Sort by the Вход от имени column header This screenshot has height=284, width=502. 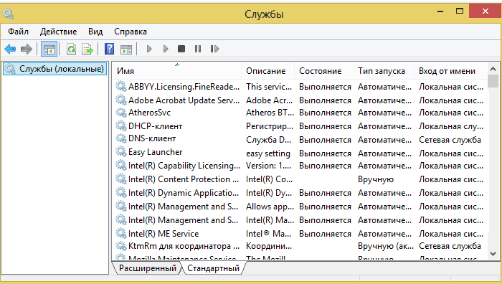pyautogui.click(x=451, y=71)
